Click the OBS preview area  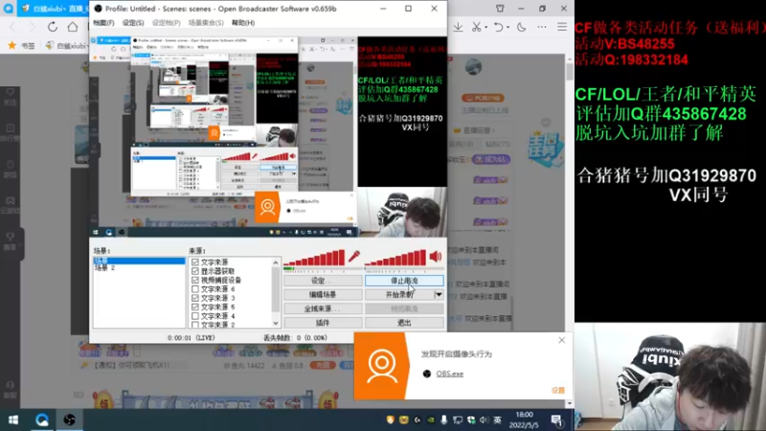coord(268,137)
